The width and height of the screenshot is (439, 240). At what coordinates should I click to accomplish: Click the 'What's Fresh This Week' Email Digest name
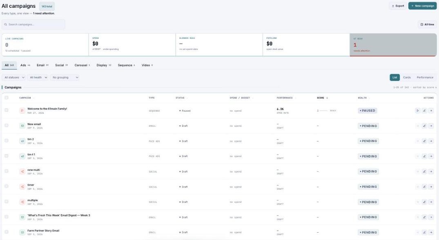pyautogui.click(x=59, y=215)
